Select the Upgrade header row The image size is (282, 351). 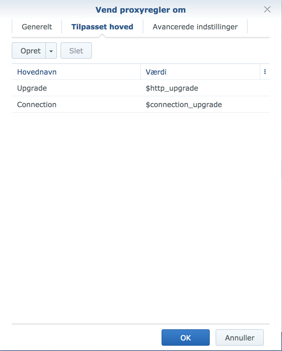(x=32, y=88)
